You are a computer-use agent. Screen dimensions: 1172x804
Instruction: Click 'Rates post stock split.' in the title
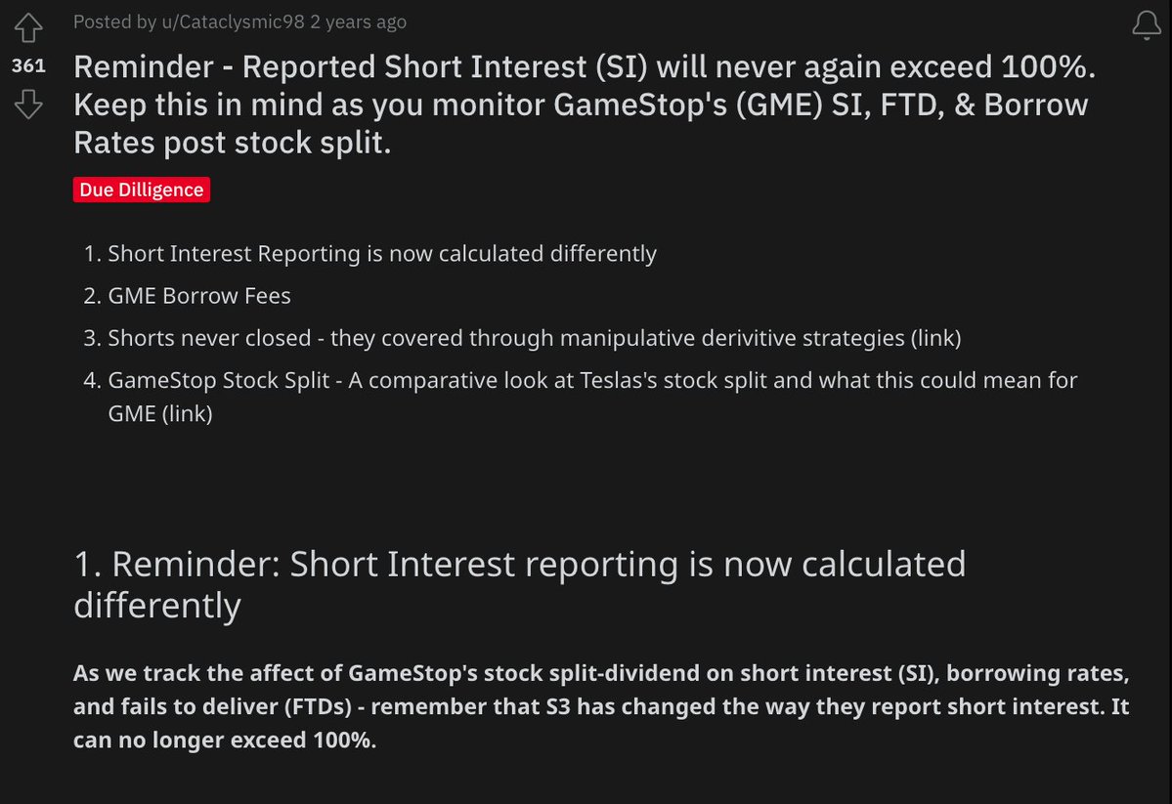233,141
